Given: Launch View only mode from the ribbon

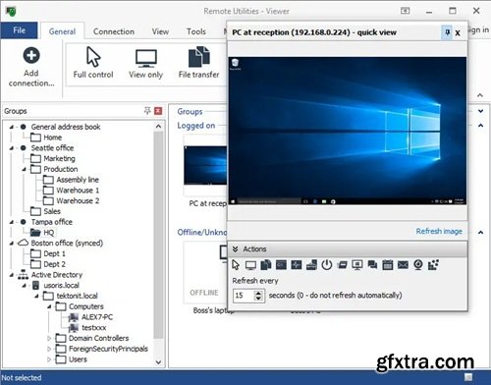Looking at the screenshot, I should pos(146,64).
